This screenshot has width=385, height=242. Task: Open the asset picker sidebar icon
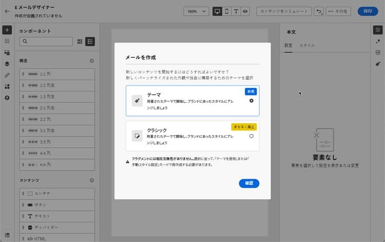tap(7, 53)
